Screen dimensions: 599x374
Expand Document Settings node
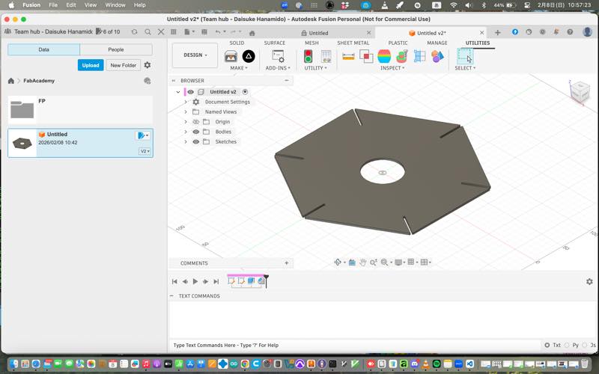(x=186, y=102)
